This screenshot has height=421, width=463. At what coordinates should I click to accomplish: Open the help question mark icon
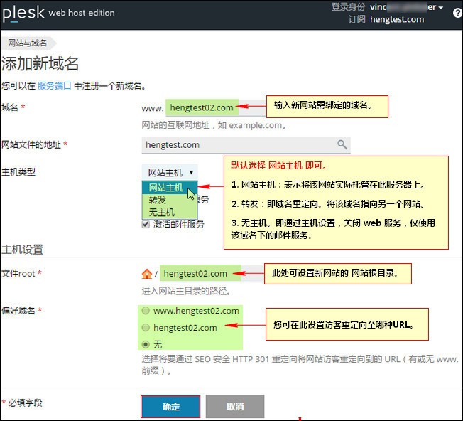point(458,13)
